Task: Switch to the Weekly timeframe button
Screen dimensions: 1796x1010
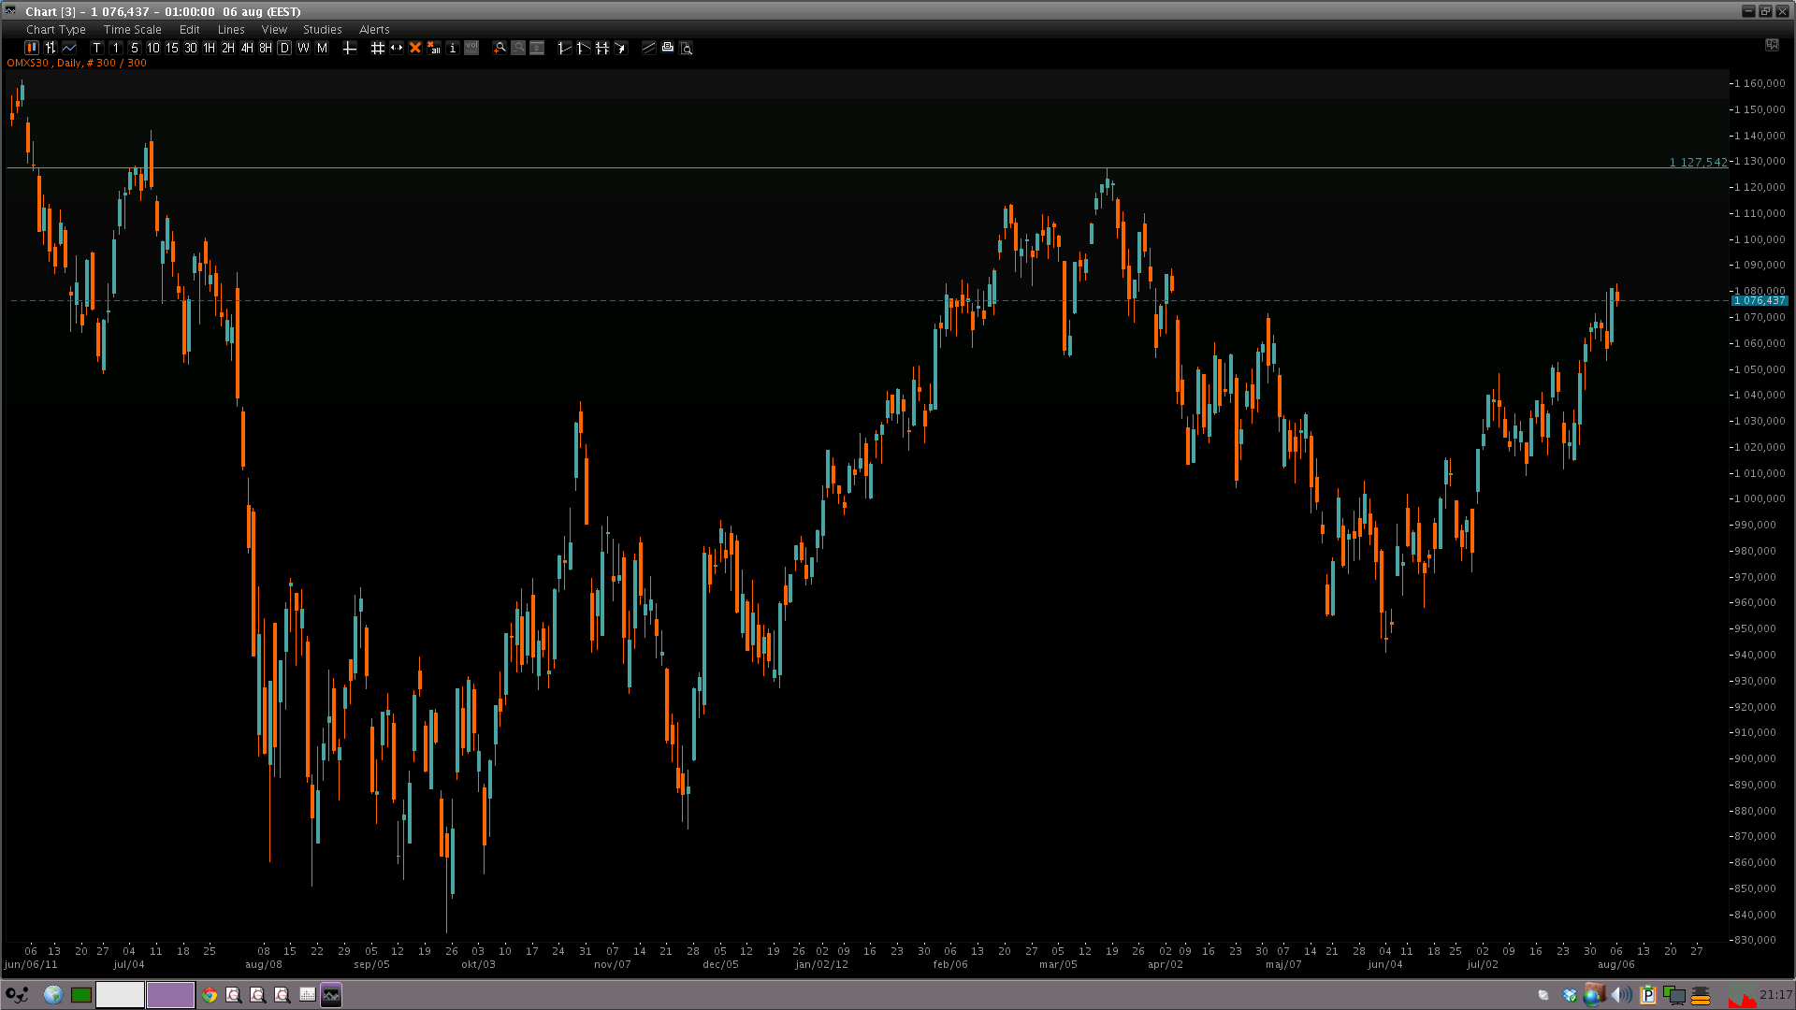Action: click(x=303, y=48)
